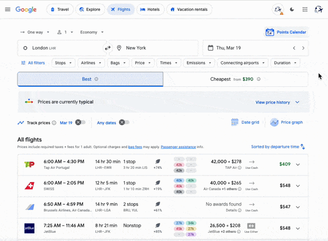Open the Price filter dropdown
Viewport: 328px width, 241px height.
coord(143,63)
